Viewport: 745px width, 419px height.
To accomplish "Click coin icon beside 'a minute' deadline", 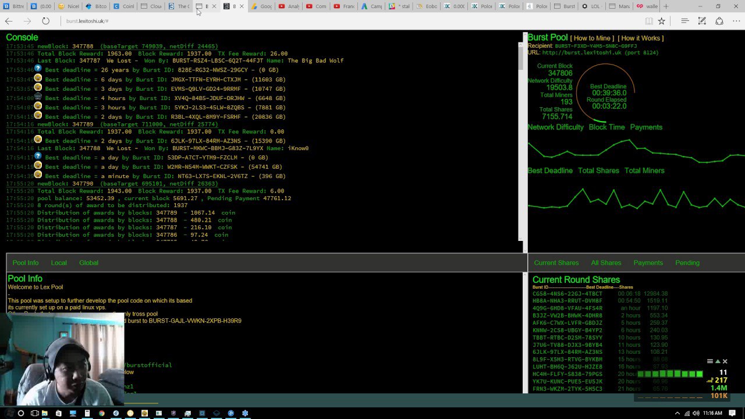I will tap(38, 175).
